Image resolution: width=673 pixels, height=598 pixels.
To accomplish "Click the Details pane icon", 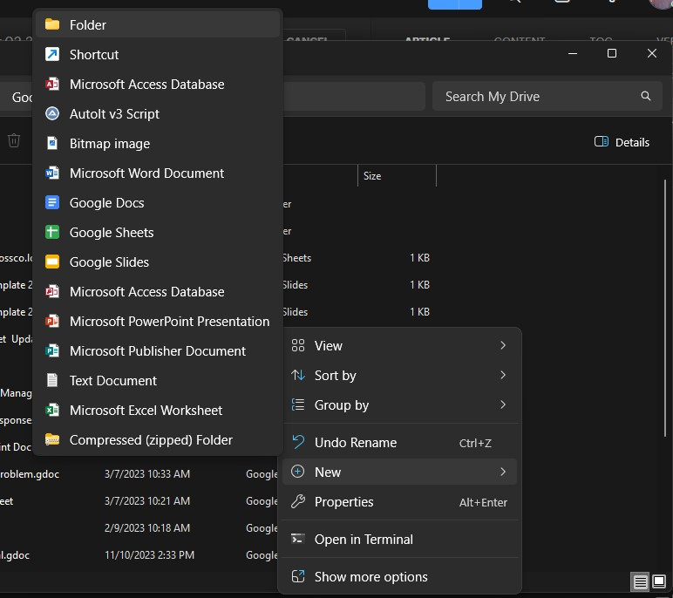I will pos(602,141).
